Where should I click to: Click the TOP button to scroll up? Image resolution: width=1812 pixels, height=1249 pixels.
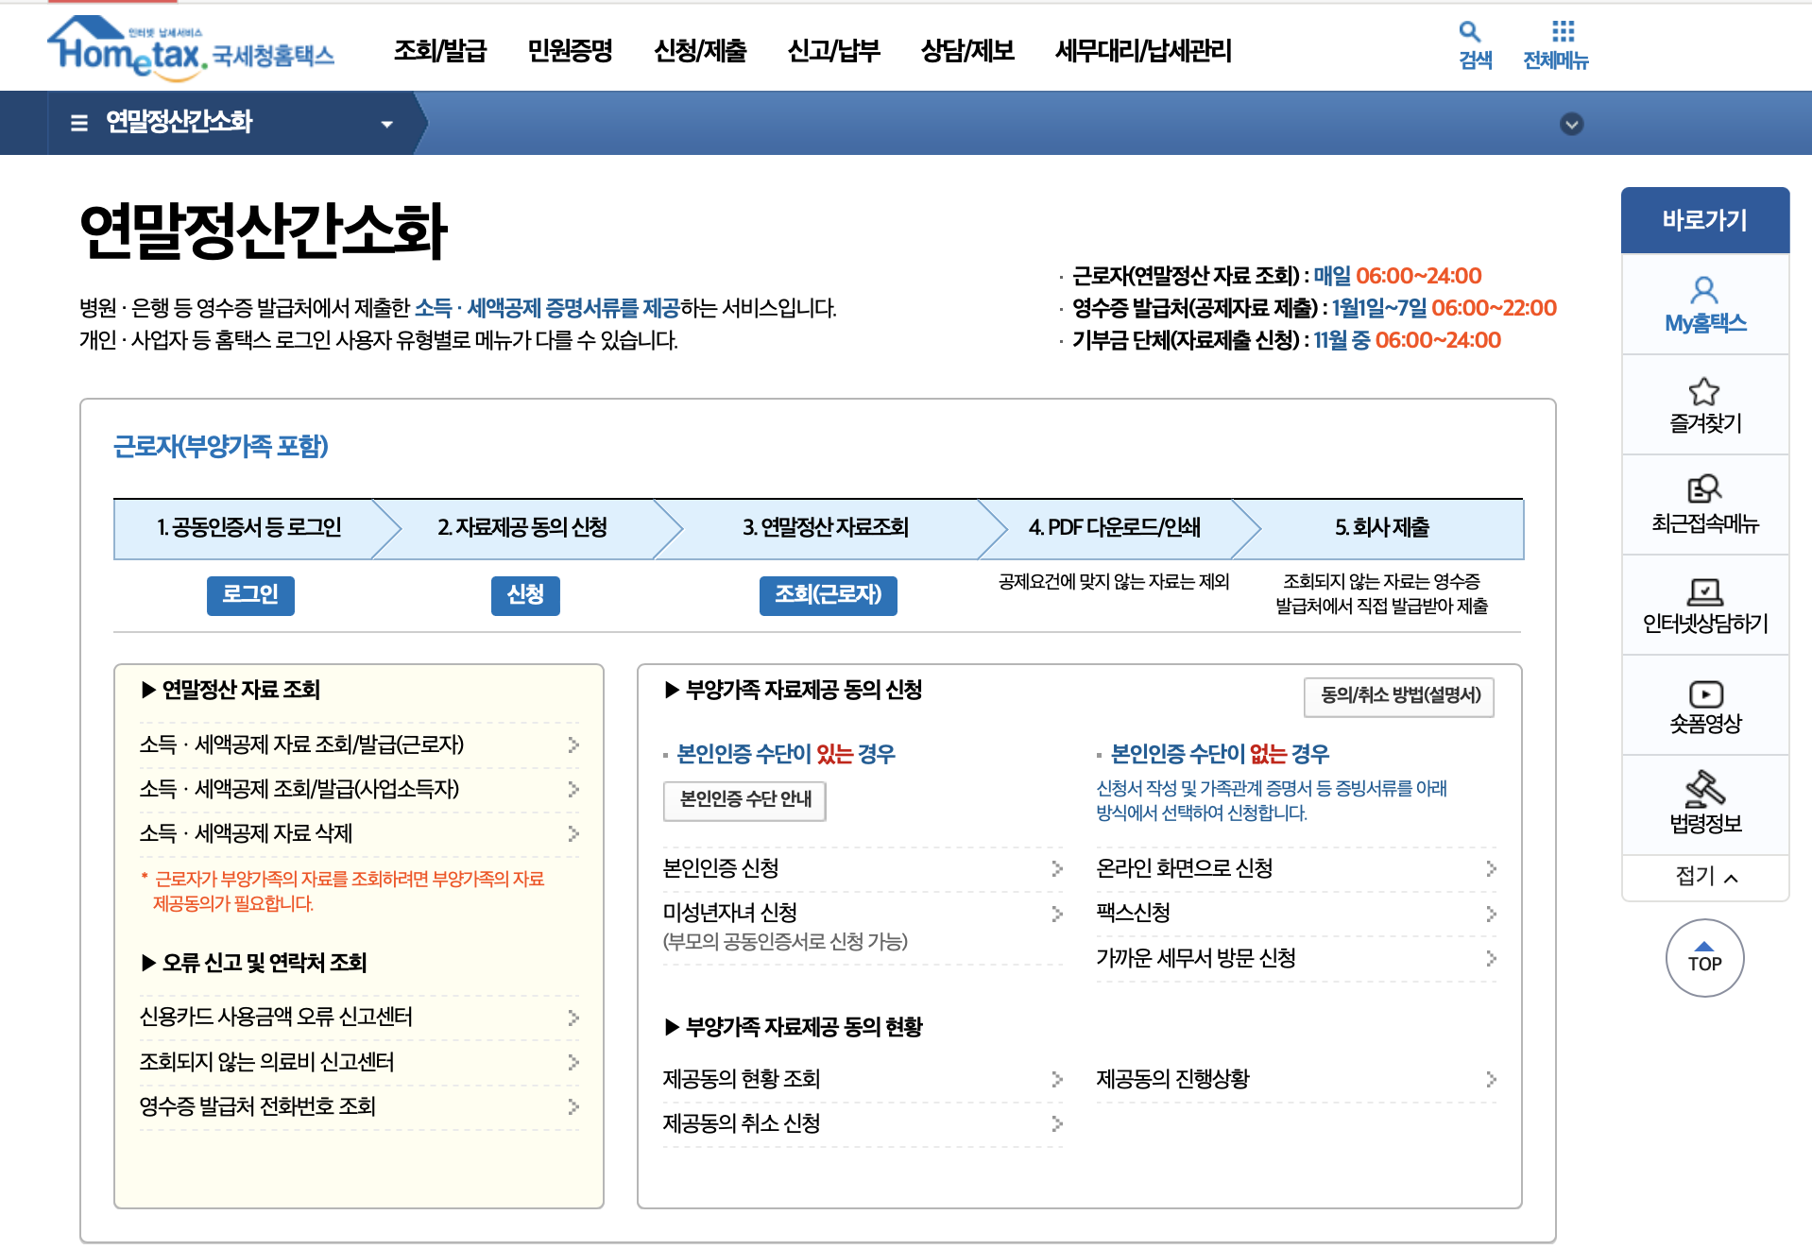point(1703,957)
